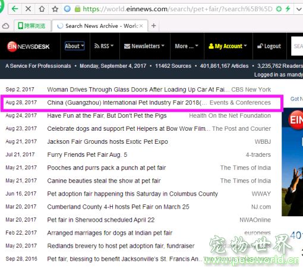The height and width of the screenshot is (268, 303).
Task: Click the cloud icon left of the tabs
Action: (5, 26)
